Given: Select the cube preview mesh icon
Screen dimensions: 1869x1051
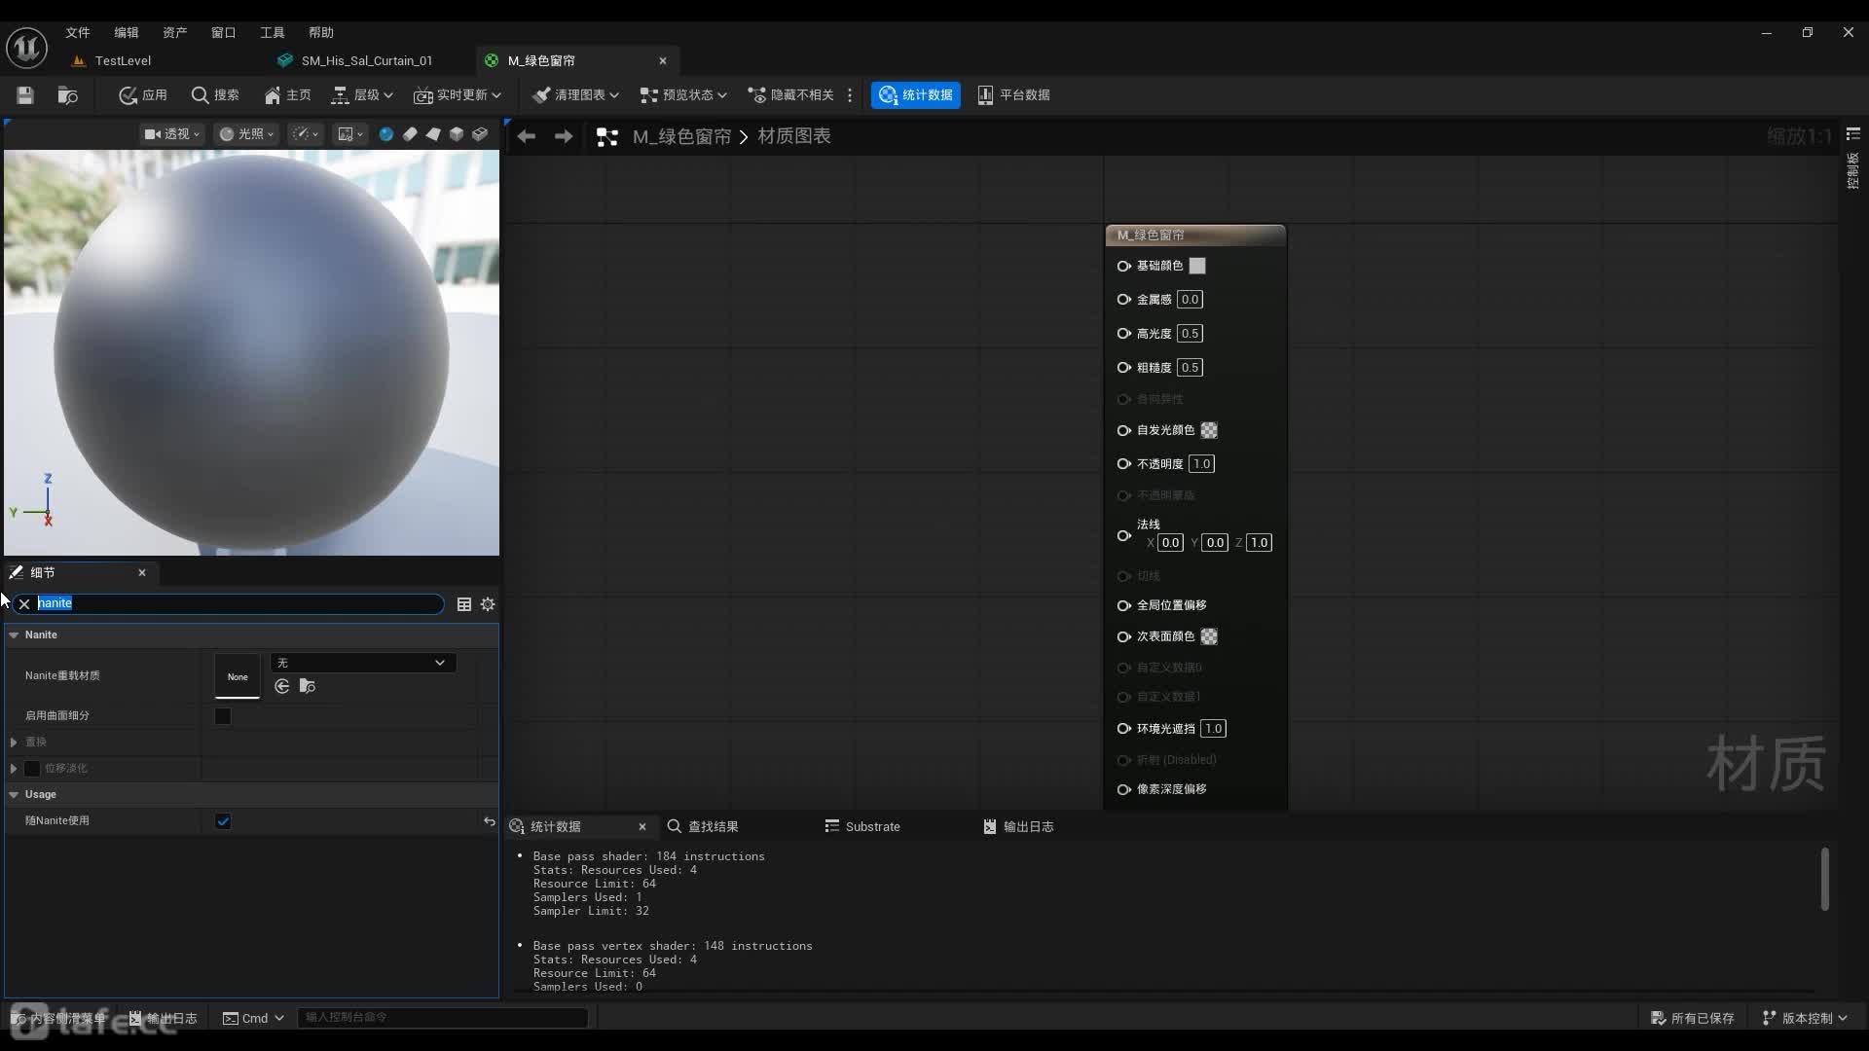Looking at the screenshot, I should (x=457, y=134).
